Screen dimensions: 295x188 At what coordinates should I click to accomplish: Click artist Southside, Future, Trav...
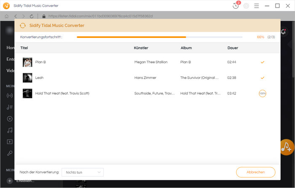tap(155, 93)
